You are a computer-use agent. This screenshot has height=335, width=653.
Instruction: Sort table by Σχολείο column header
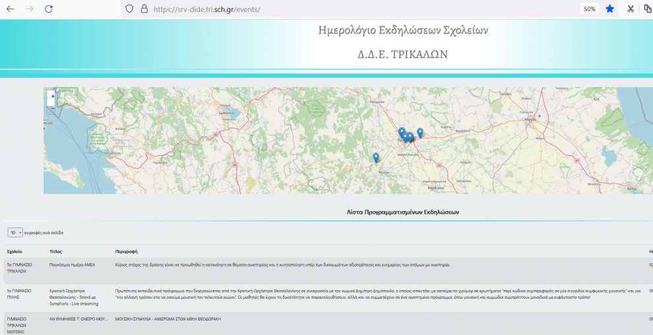pyautogui.click(x=15, y=252)
